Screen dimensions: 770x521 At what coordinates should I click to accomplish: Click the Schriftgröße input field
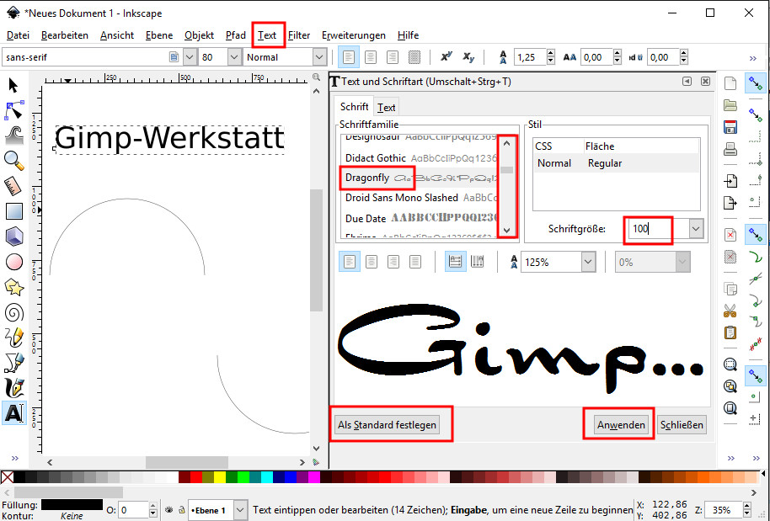point(658,228)
